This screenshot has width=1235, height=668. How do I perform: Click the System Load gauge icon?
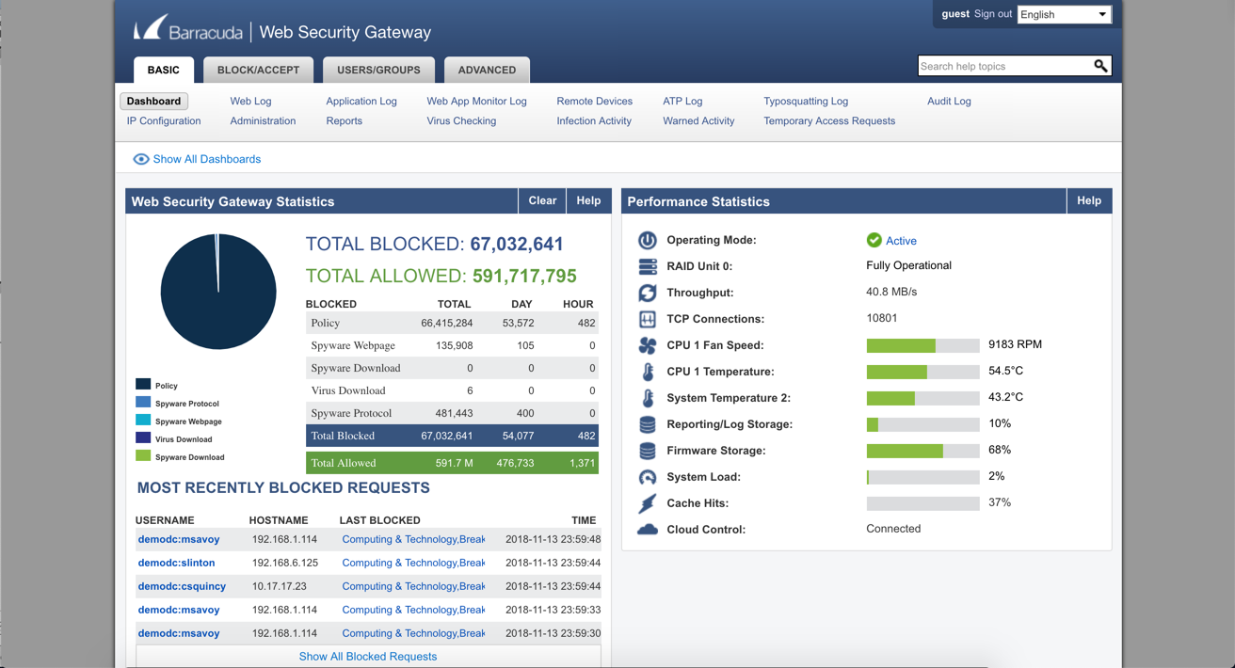[648, 477]
